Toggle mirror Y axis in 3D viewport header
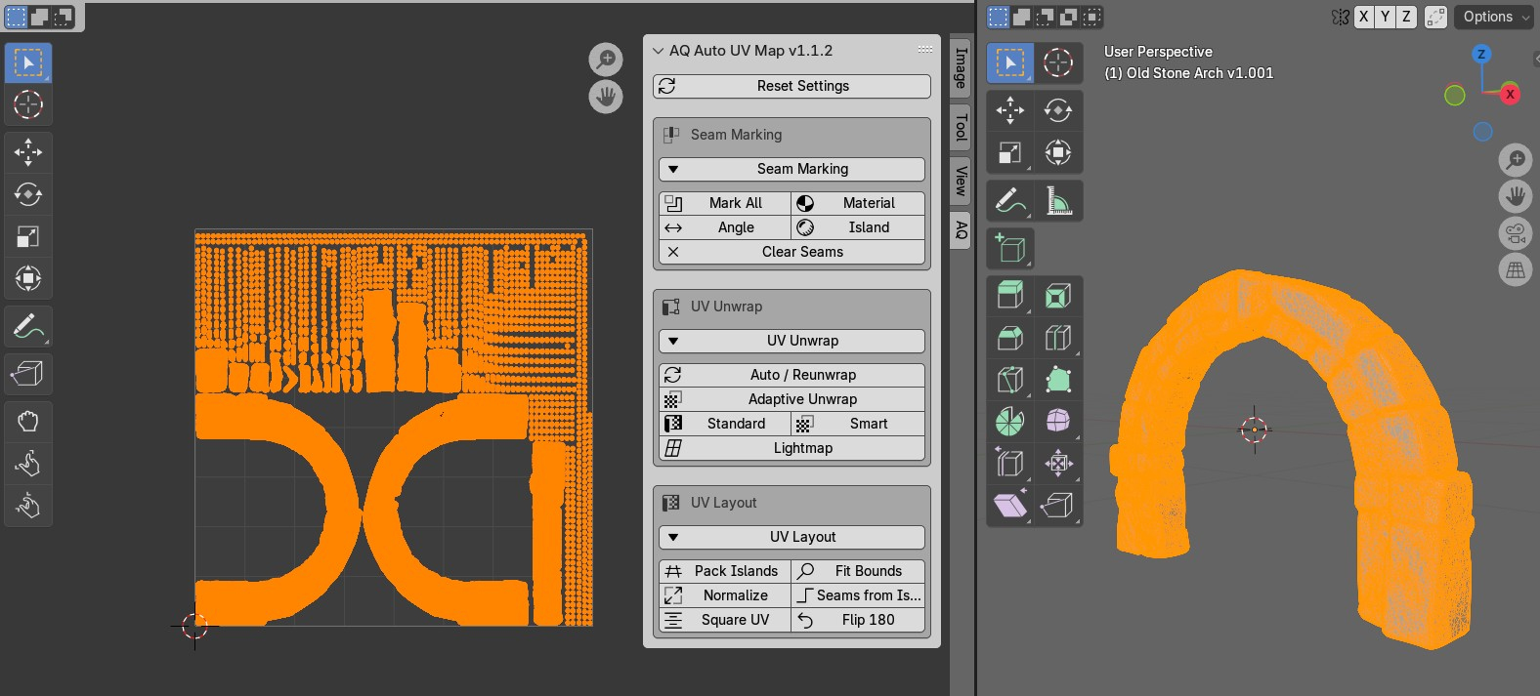The height and width of the screenshot is (696, 1540). click(1385, 17)
